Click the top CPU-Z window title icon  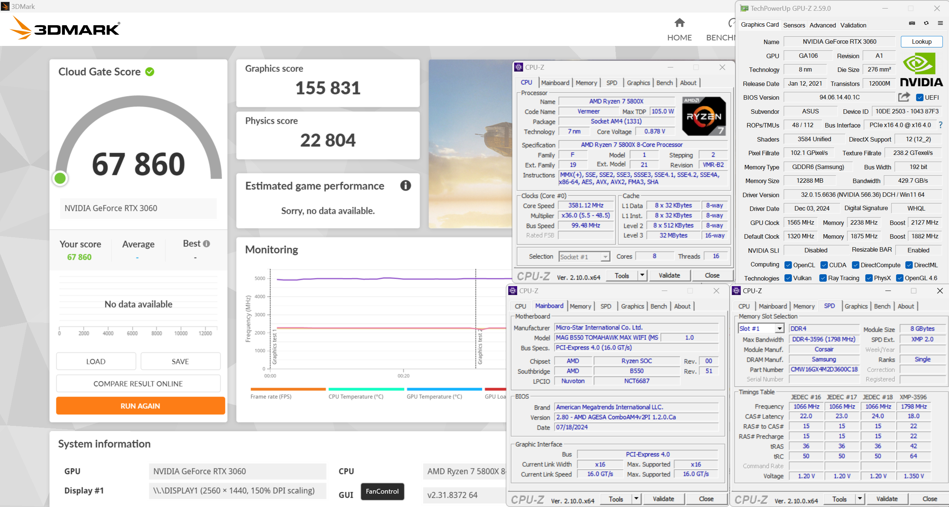519,67
